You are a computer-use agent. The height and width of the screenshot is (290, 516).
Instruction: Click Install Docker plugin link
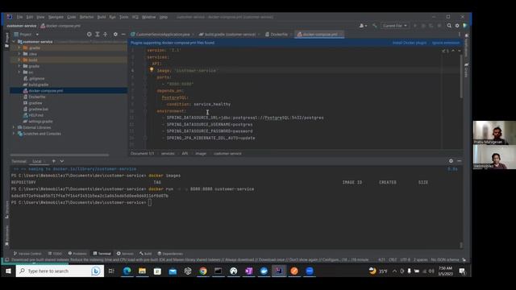410,43
